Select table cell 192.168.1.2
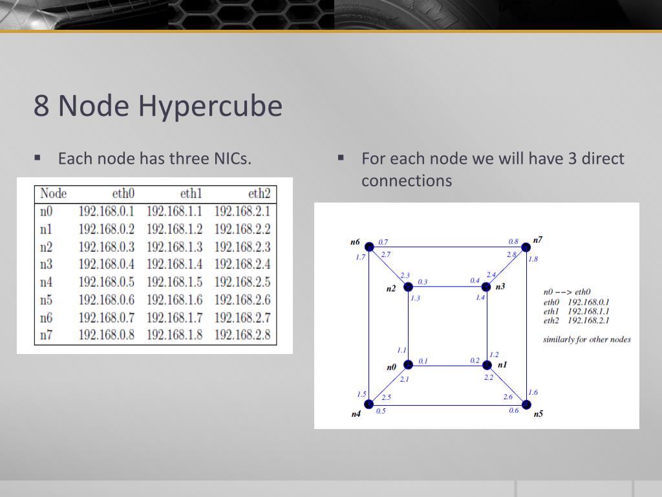The height and width of the screenshot is (497, 662). click(175, 229)
